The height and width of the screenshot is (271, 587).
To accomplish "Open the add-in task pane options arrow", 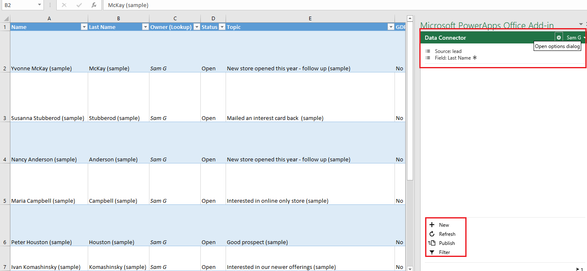I will point(581,24).
